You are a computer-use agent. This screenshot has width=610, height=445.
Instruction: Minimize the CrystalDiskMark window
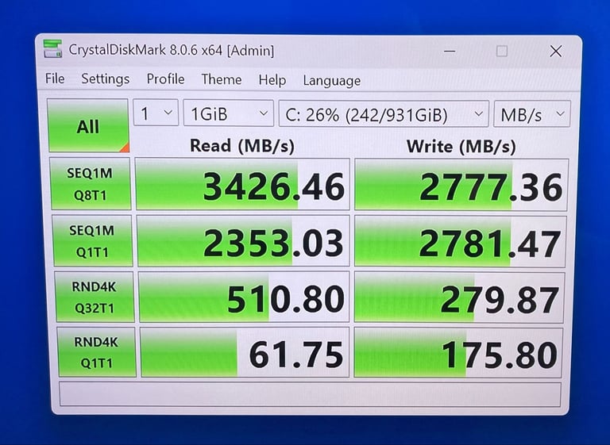(x=450, y=51)
